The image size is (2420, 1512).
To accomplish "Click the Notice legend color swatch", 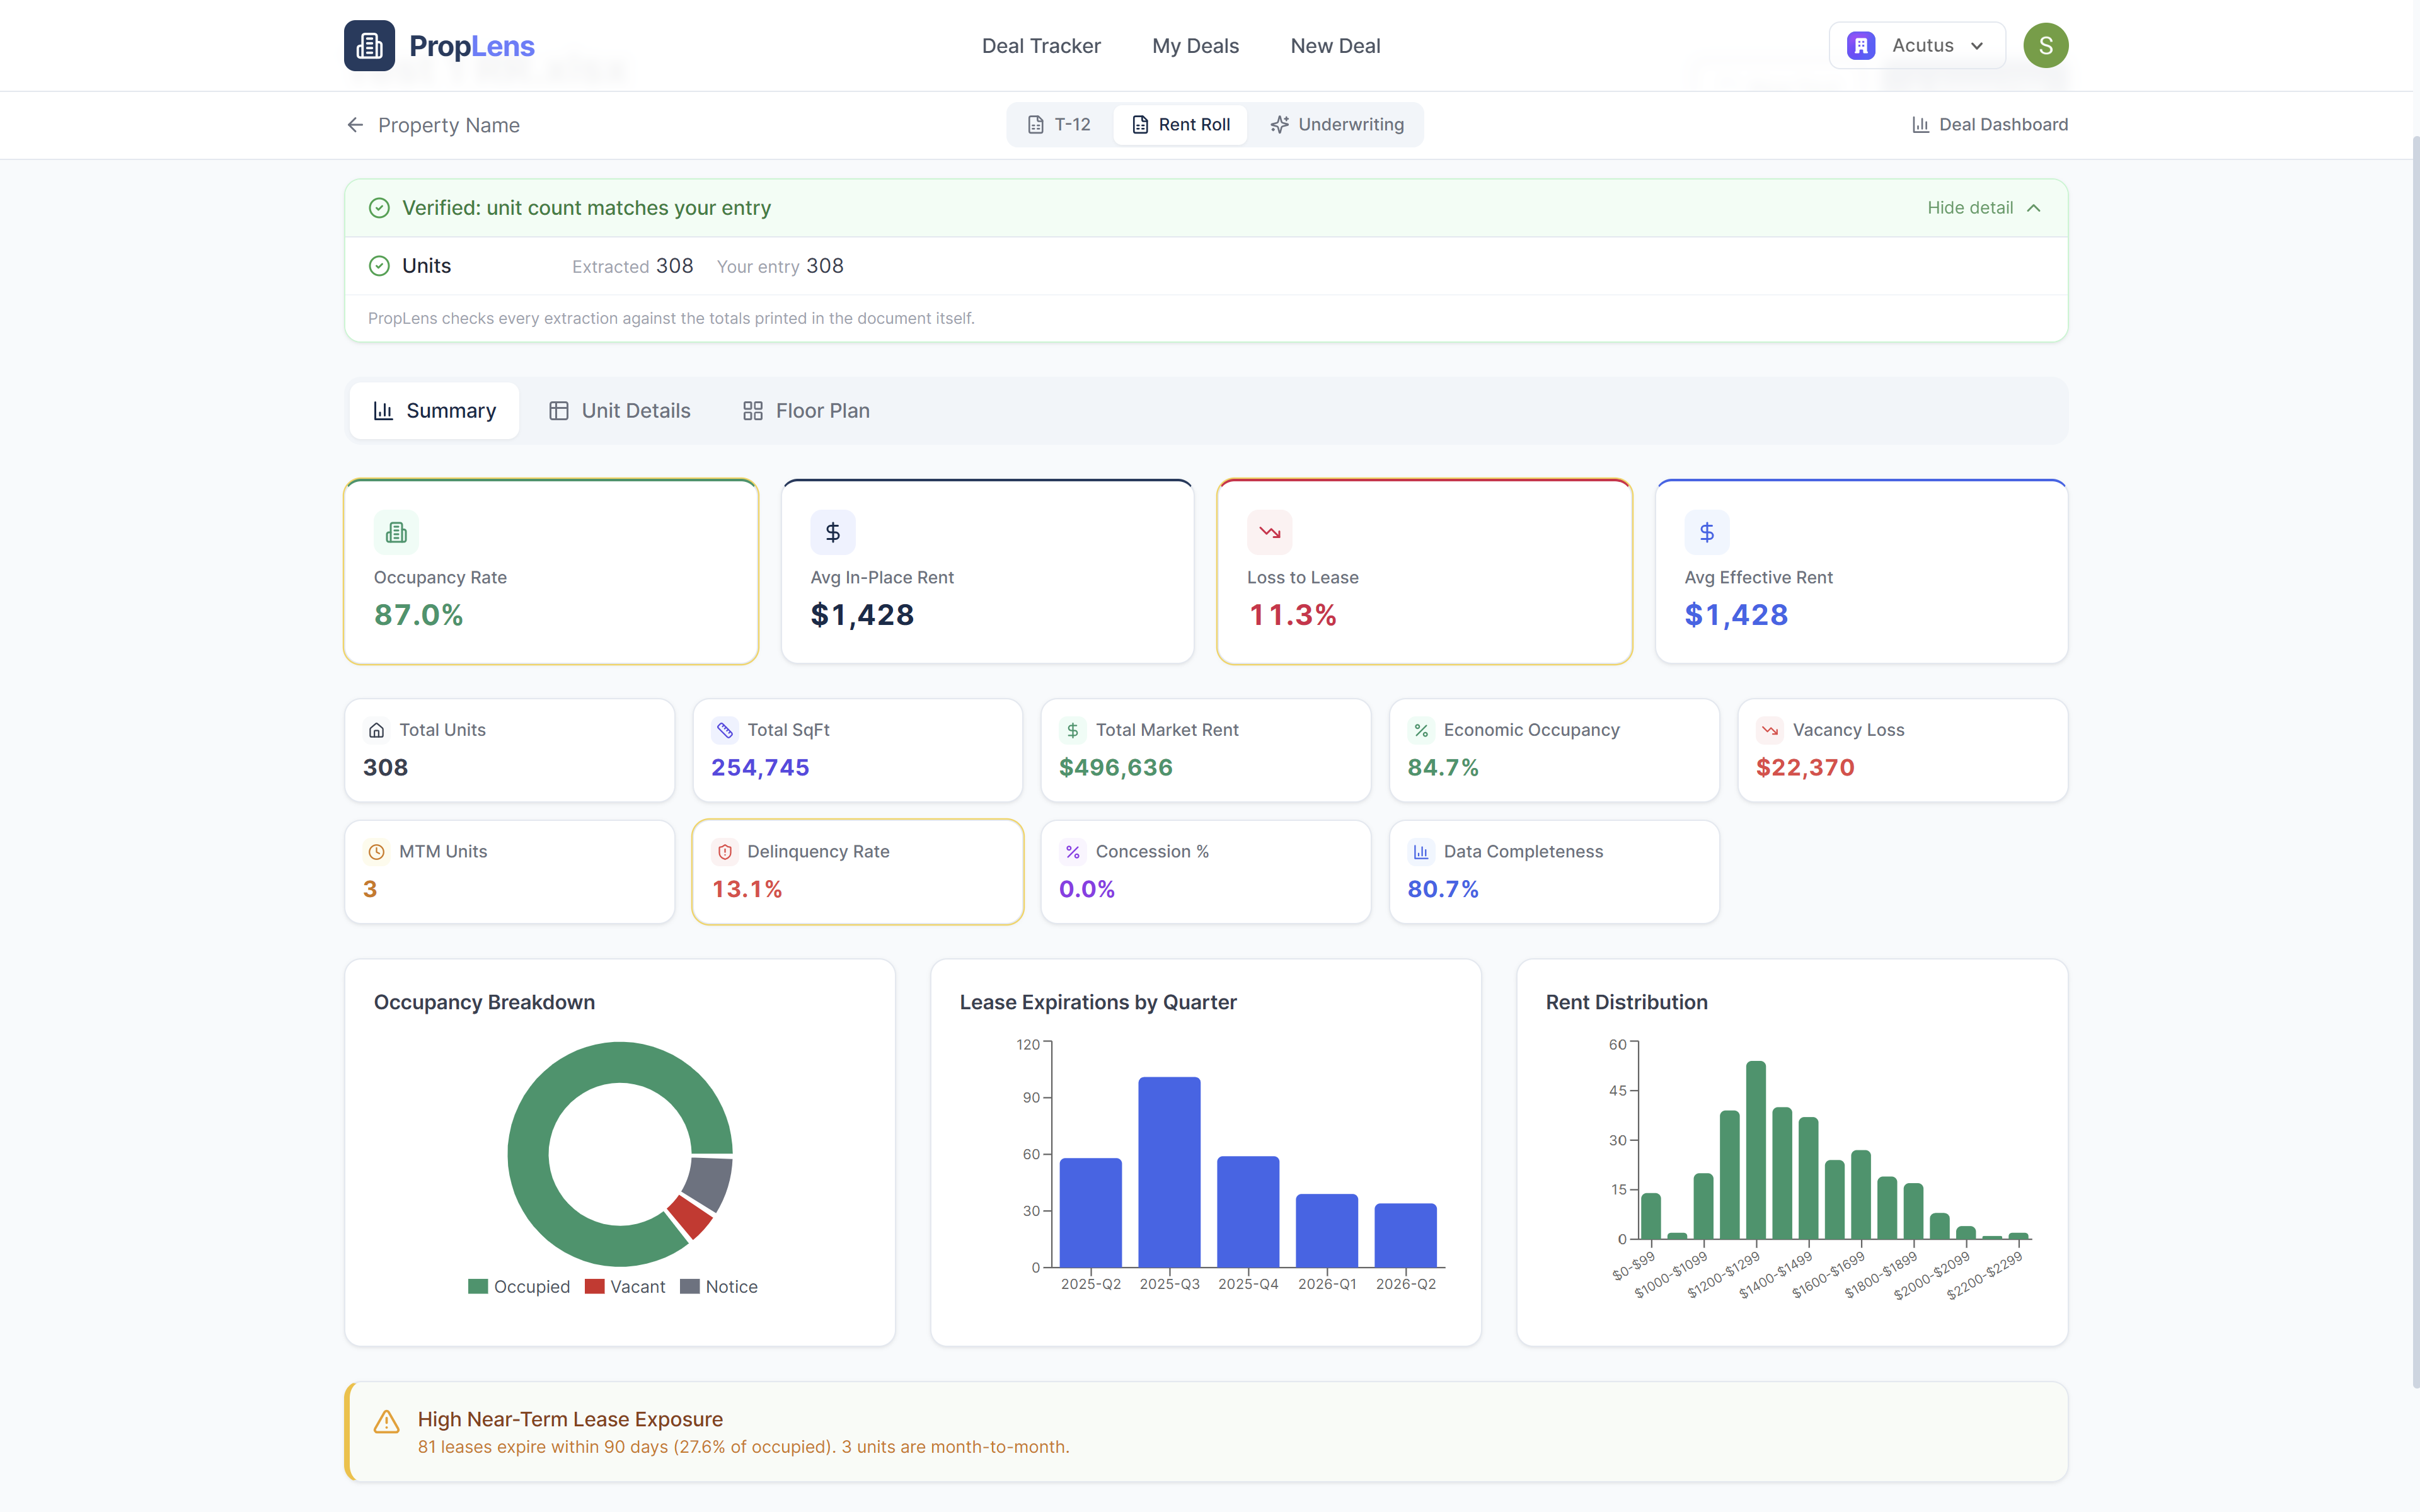I will click(x=690, y=1287).
